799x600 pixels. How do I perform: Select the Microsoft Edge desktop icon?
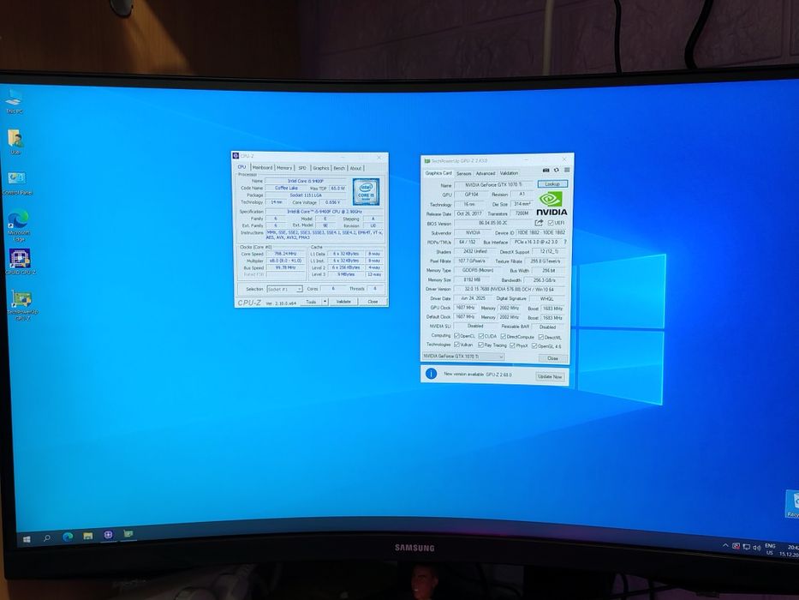click(x=18, y=225)
